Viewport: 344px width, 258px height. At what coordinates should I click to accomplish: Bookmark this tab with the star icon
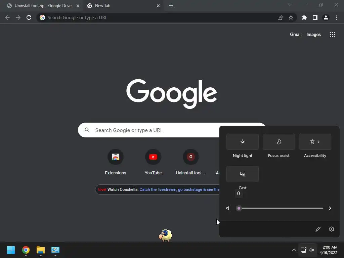(x=291, y=17)
